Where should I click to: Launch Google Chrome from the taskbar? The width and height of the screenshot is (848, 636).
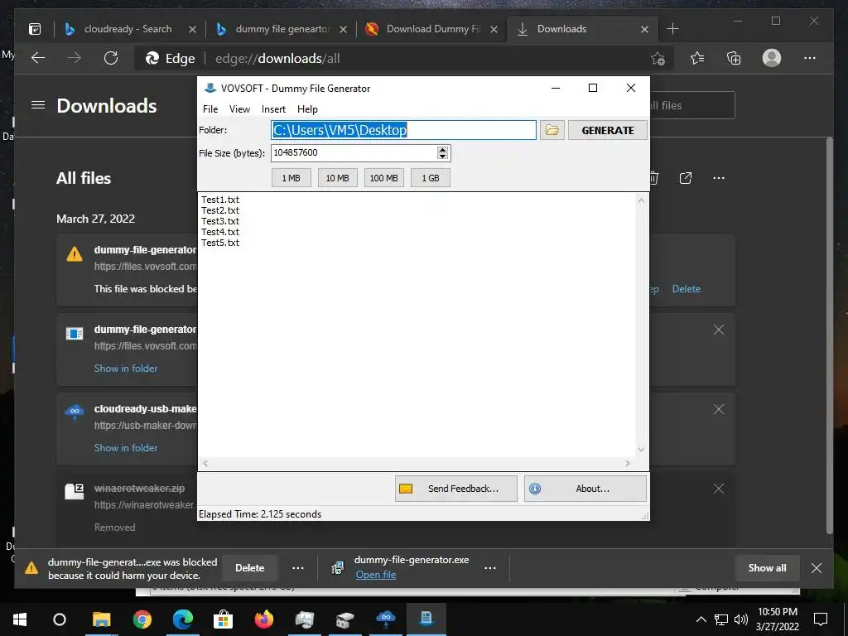[x=142, y=619]
